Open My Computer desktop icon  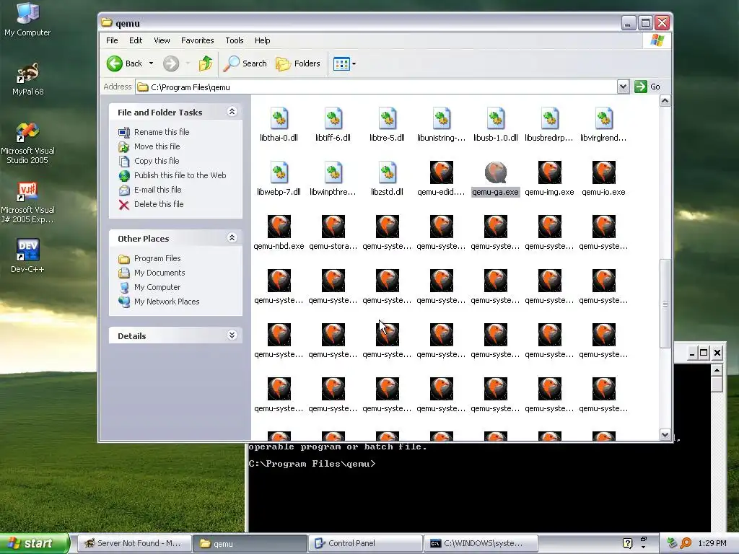[x=27, y=19]
